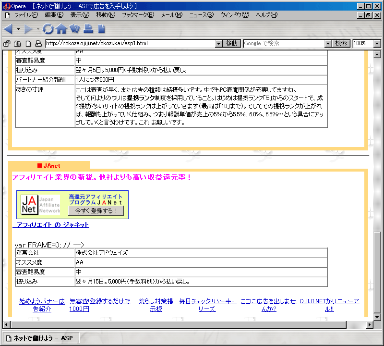
Task: Click the 検索 search button
Action: coord(341,43)
